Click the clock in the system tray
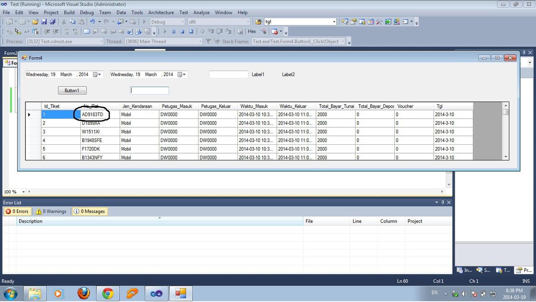The height and width of the screenshot is (302, 536). pyautogui.click(x=514, y=294)
